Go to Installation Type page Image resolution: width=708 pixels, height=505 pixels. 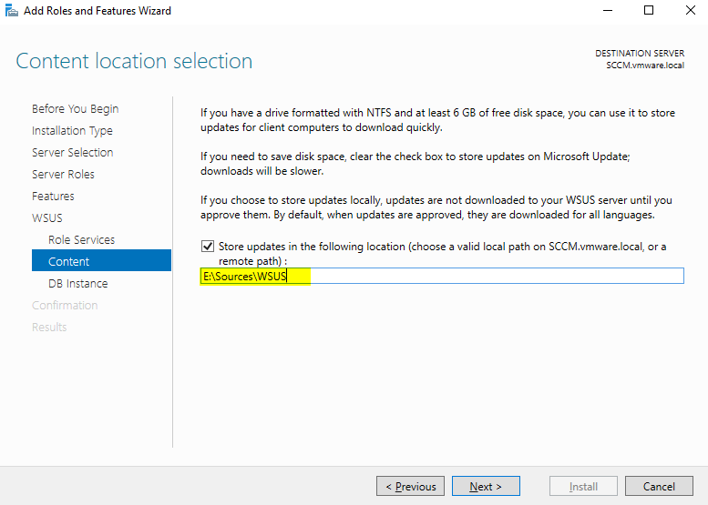pos(72,130)
